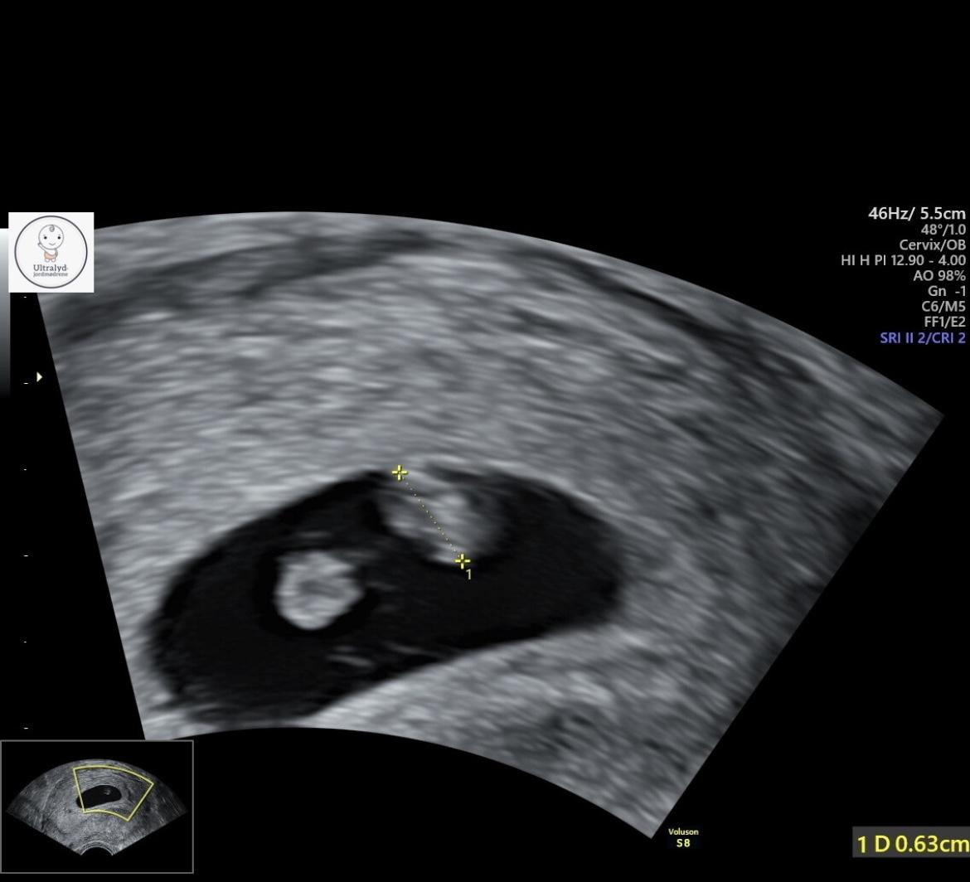Click the 46Hz/ 5.5cm frame rate readout

click(x=916, y=213)
